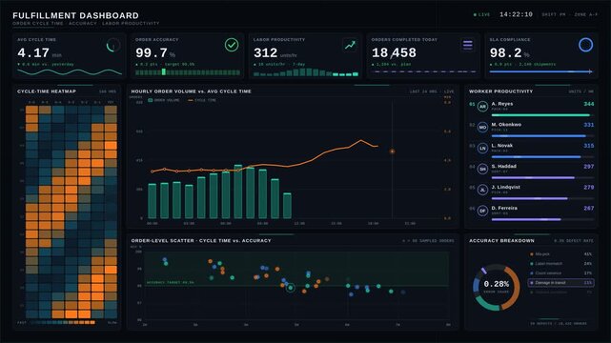
Task: Click the highlighted bar in Order Accuracy sparkline
Action: 164,72
